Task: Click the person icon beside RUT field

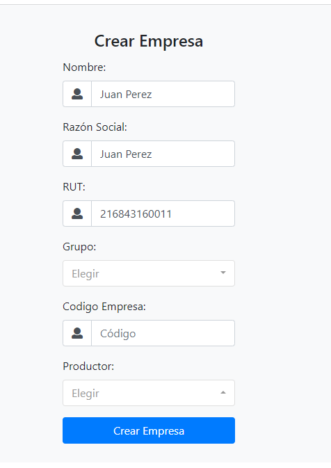Action: point(77,213)
